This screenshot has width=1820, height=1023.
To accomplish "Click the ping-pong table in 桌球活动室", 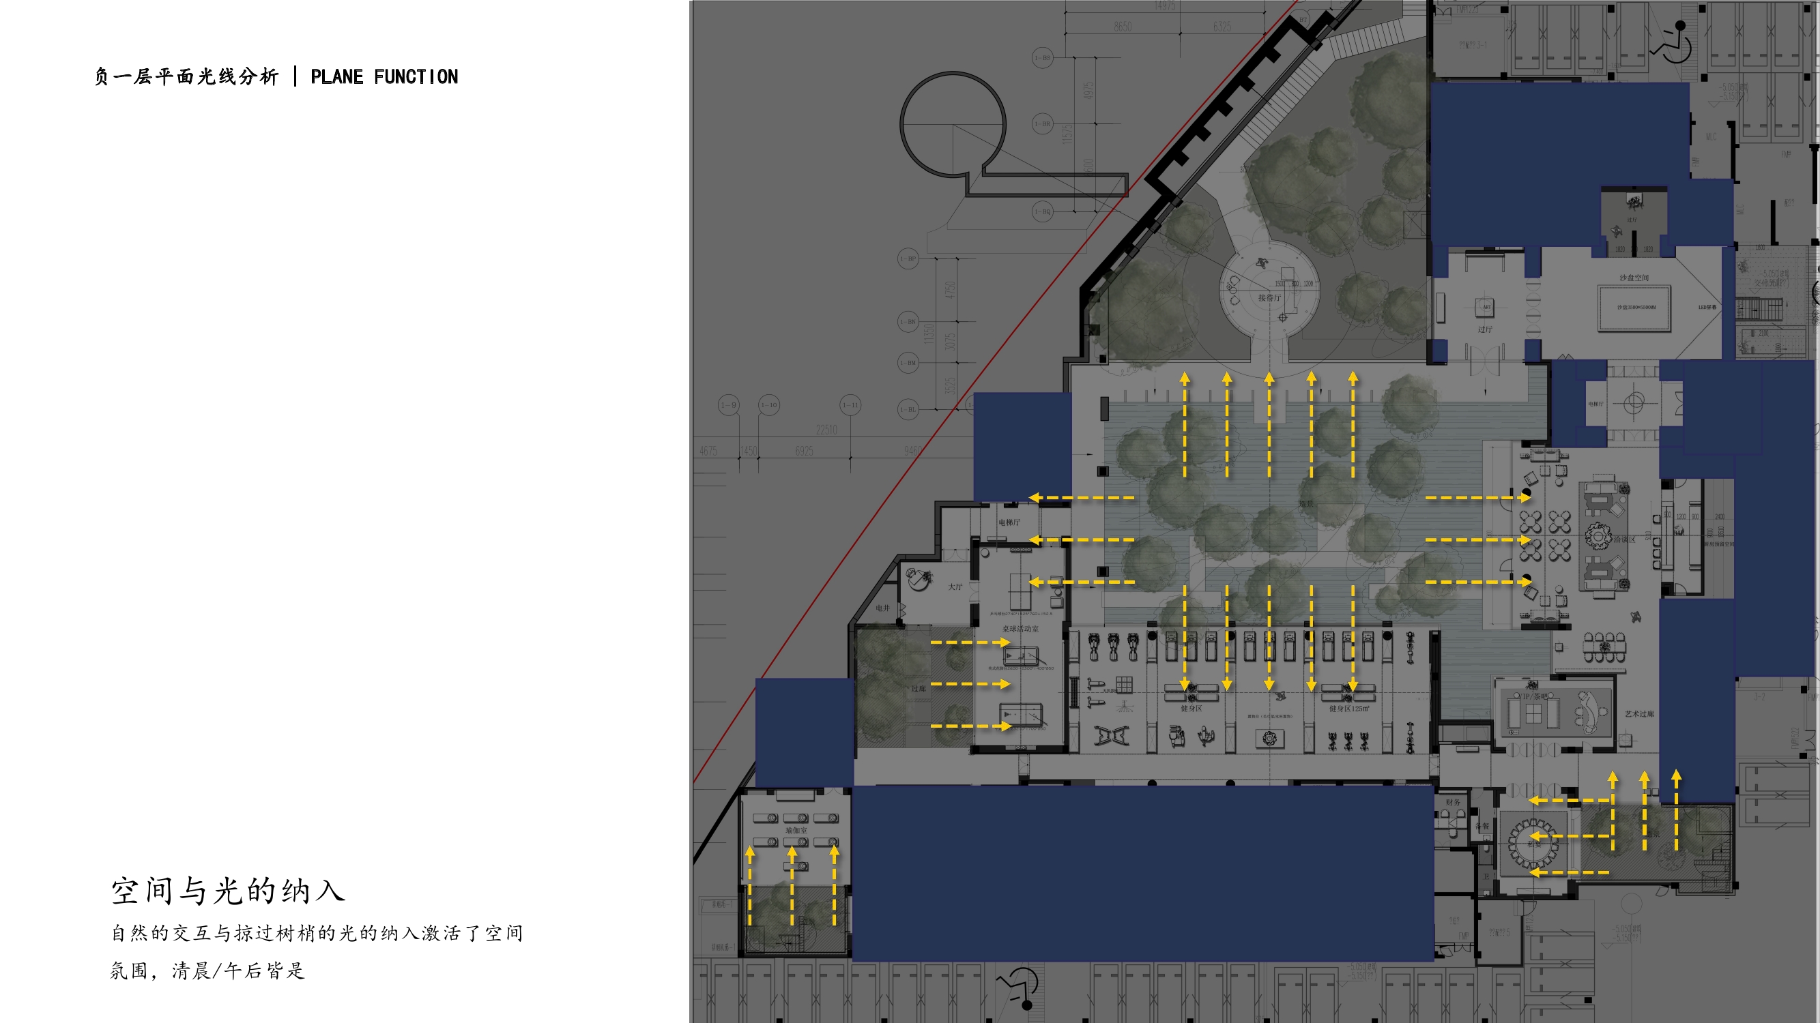I will 1020,591.
